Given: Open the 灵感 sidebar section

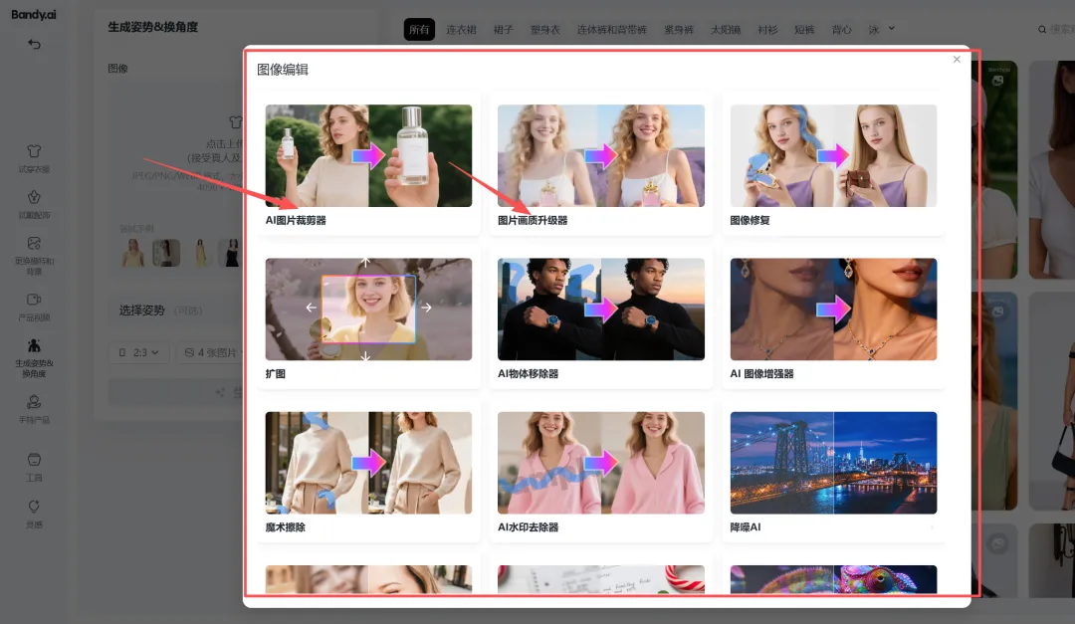Looking at the screenshot, I should pyautogui.click(x=34, y=514).
